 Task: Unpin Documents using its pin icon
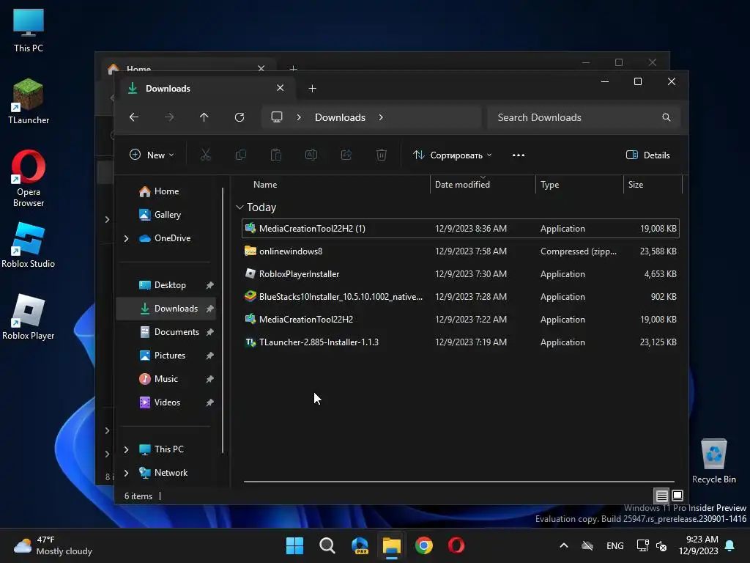(209, 332)
